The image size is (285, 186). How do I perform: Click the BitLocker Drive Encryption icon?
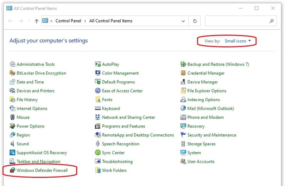pos(13,73)
